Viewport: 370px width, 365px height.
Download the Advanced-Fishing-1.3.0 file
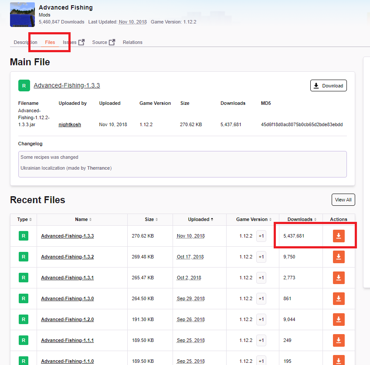[x=339, y=298]
